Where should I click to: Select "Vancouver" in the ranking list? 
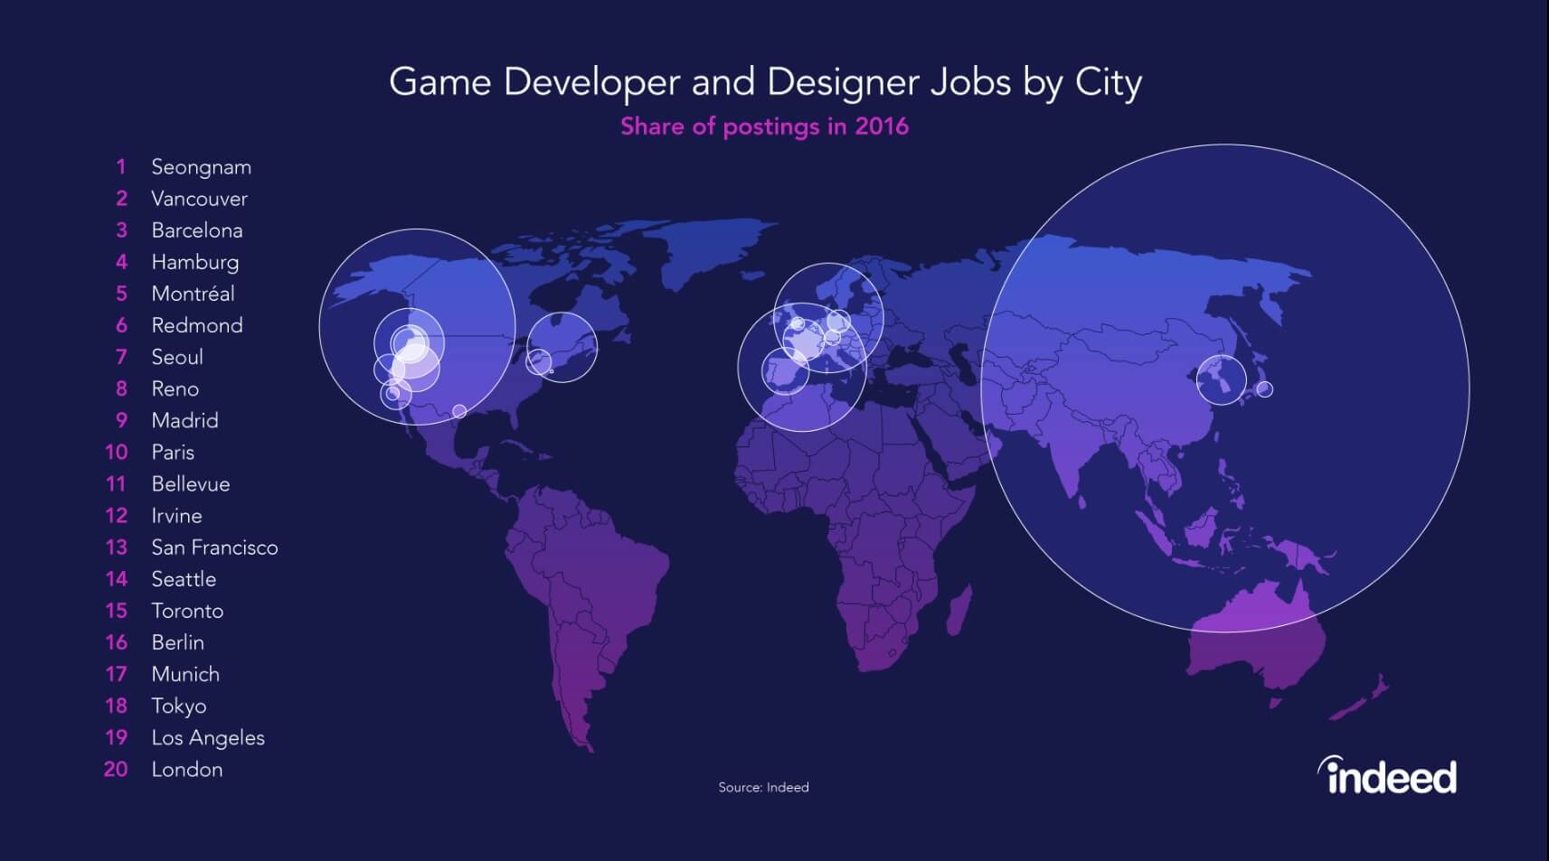coord(199,199)
